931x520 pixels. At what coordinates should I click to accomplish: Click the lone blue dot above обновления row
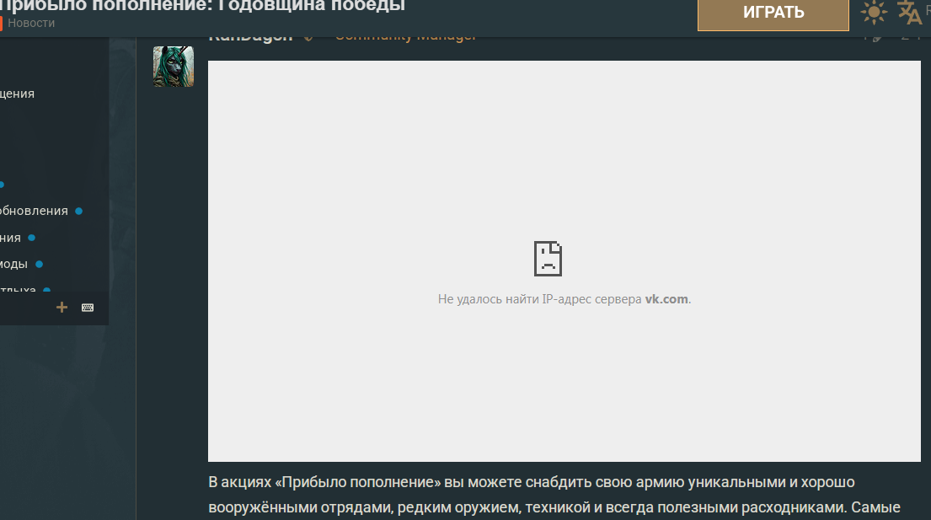(2, 185)
